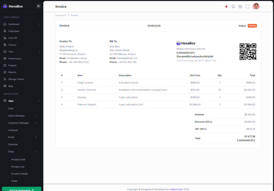Viewport: 274px width, 191px height.
Task: Open the notifications bell
Action: tap(233, 7)
